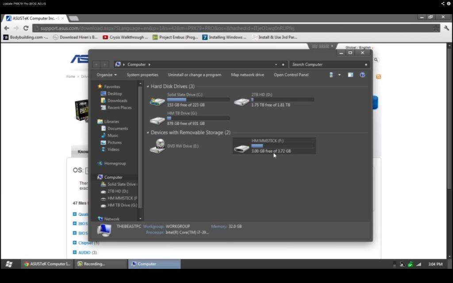The height and width of the screenshot is (283, 453).
Task: Bookmark this page with the star icon
Action: 435,28
